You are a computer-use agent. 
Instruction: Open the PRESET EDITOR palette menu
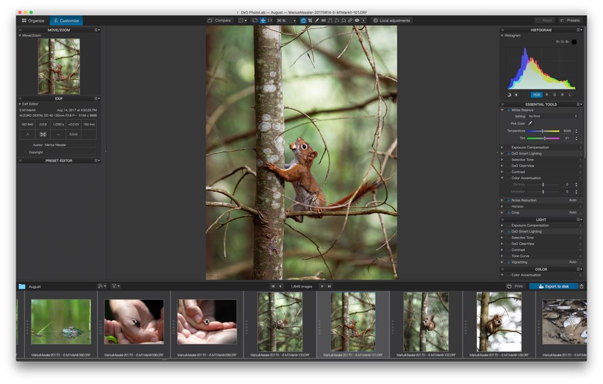(97, 161)
